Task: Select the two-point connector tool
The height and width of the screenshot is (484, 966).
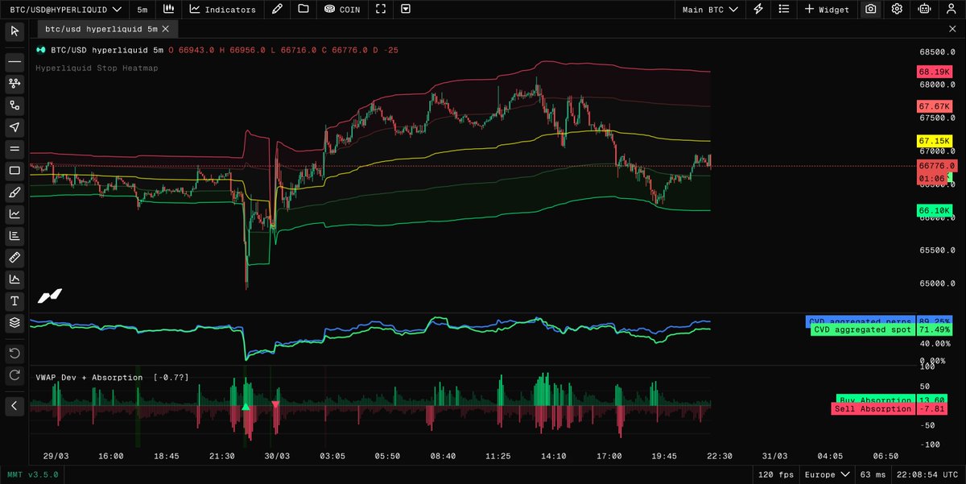Action: 14,105
